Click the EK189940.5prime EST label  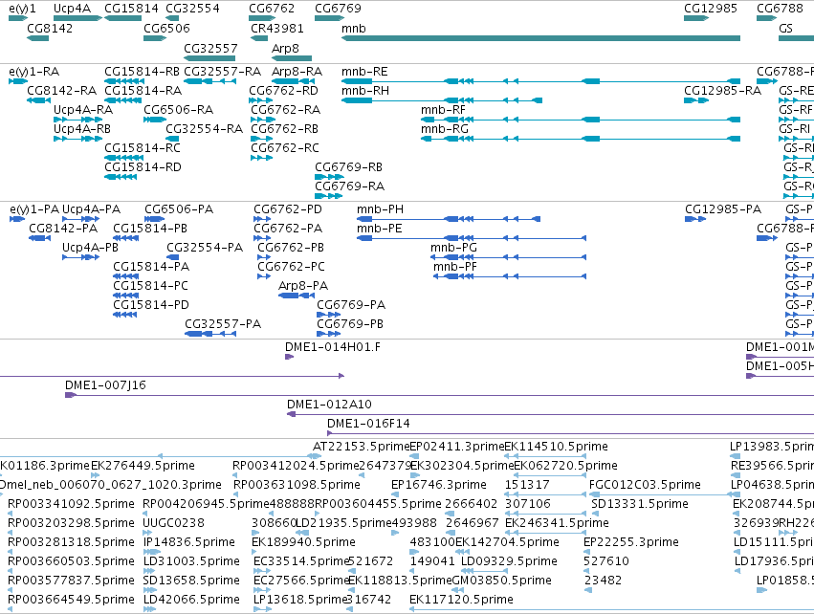pyautogui.click(x=303, y=542)
